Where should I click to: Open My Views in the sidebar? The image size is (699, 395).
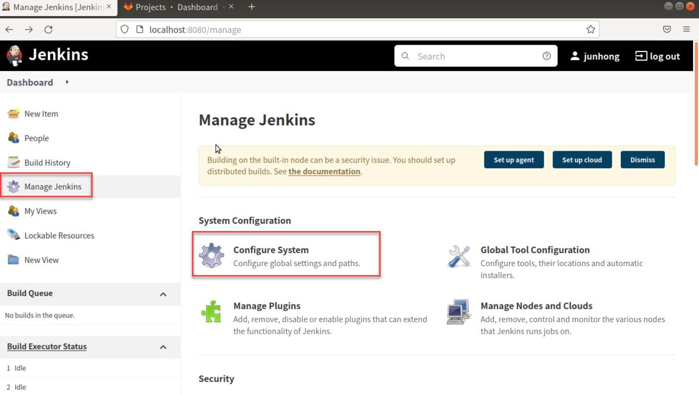41,211
